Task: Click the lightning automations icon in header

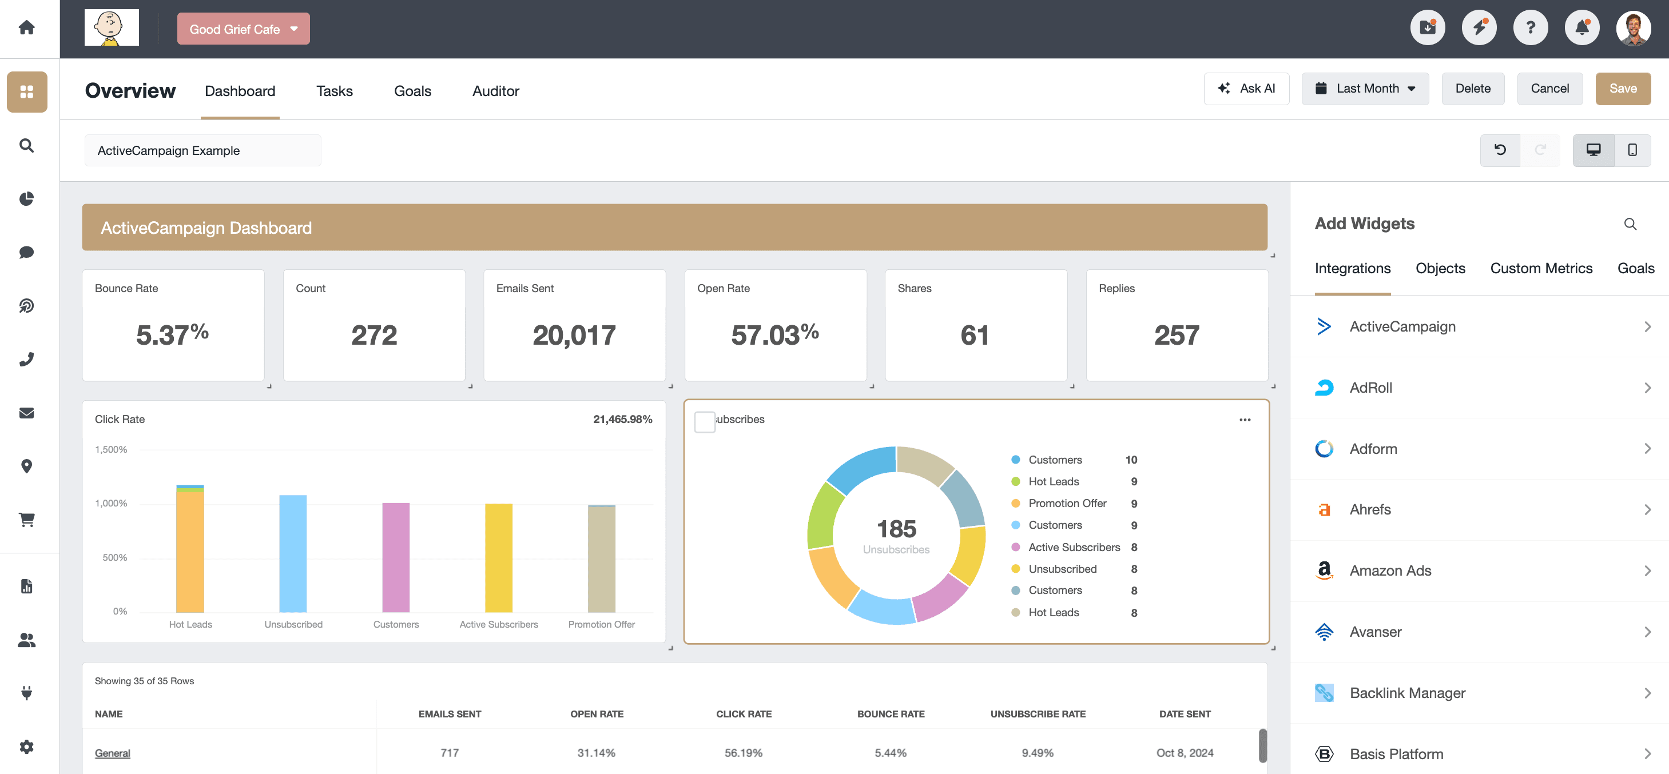Action: [1479, 27]
